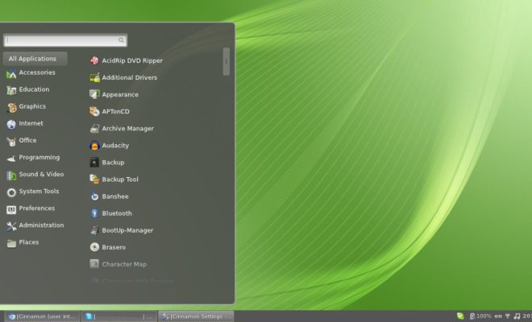Screen dimensions: 532x322
Task: Select the Education category icon
Action: tap(11, 90)
